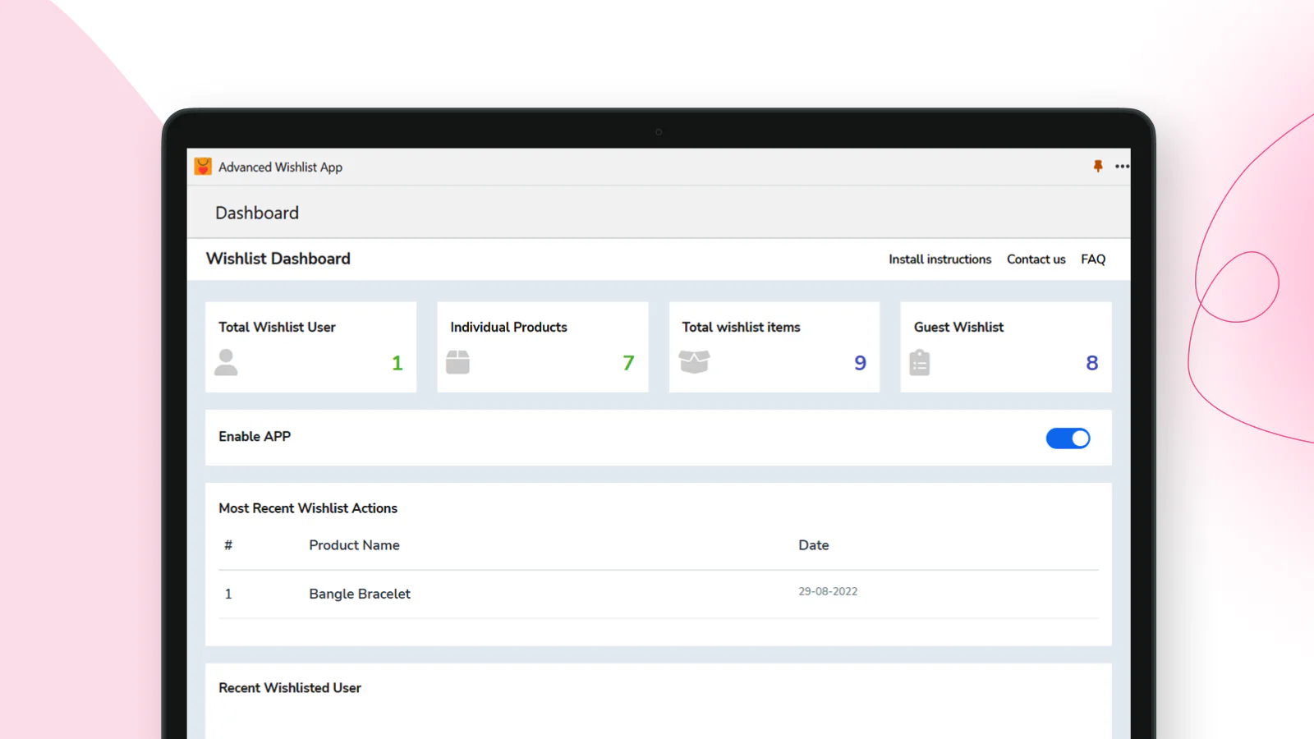The image size is (1314, 739).
Task: Click the Product Name column header
Action: pyautogui.click(x=354, y=545)
